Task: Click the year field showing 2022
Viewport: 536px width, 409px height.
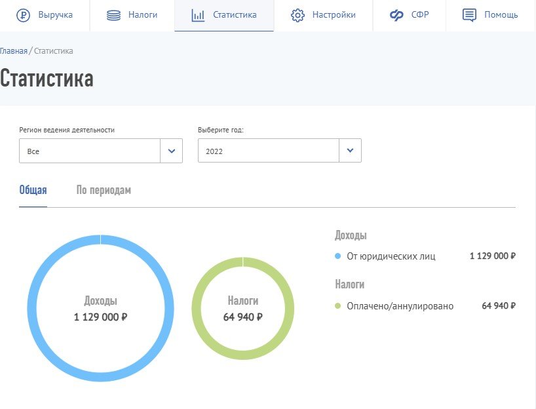Action: click(268, 151)
